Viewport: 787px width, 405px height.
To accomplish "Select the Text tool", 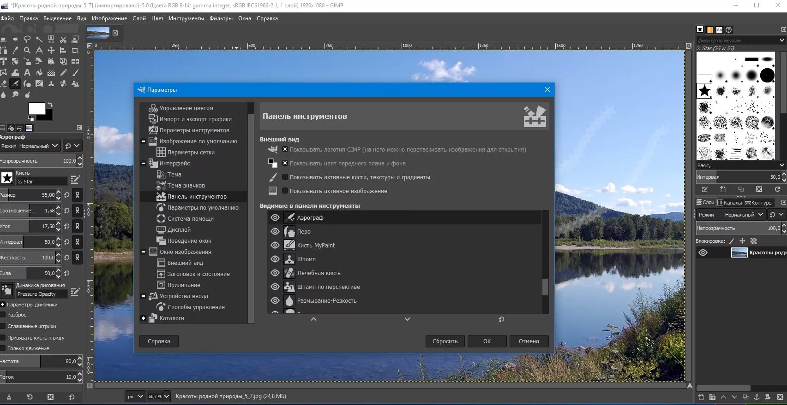I will [x=27, y=72].
